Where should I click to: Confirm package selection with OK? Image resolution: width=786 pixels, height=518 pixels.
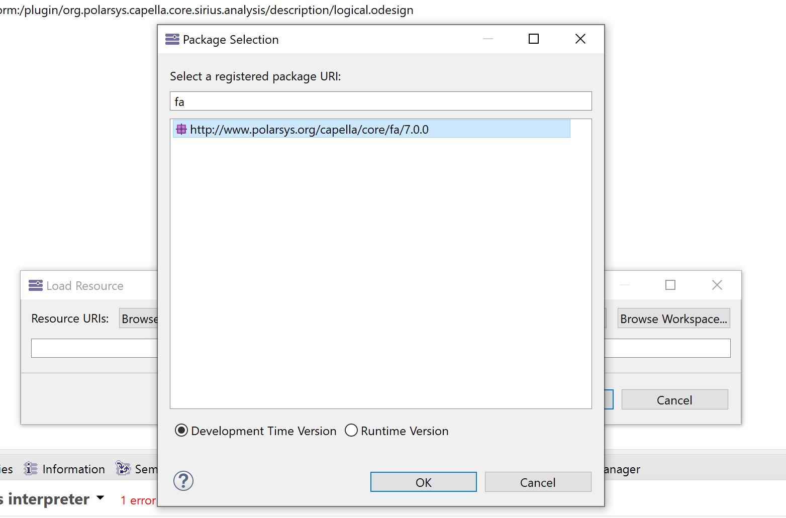[x=423, y=482]
